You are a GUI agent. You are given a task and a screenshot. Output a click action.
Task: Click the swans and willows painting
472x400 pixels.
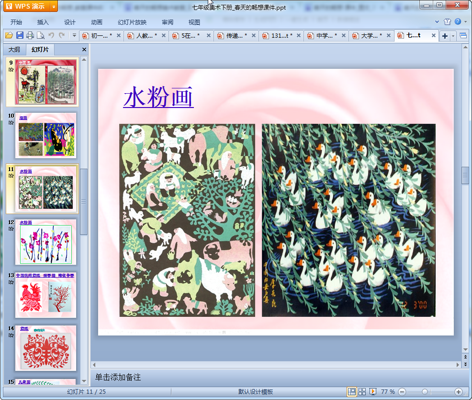tap(348, 220)
